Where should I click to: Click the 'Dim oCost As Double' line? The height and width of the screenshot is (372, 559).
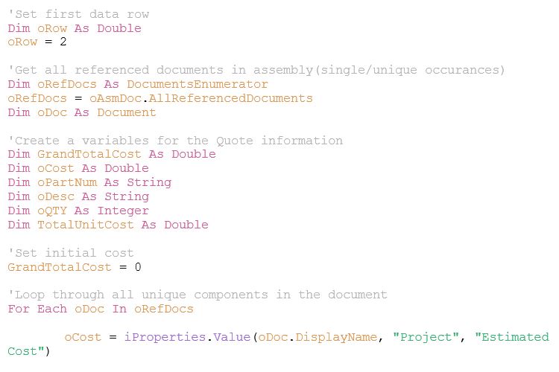(x=78, y=168)
